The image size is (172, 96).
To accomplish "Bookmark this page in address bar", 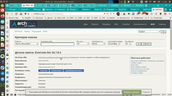I will click(111, 14).
